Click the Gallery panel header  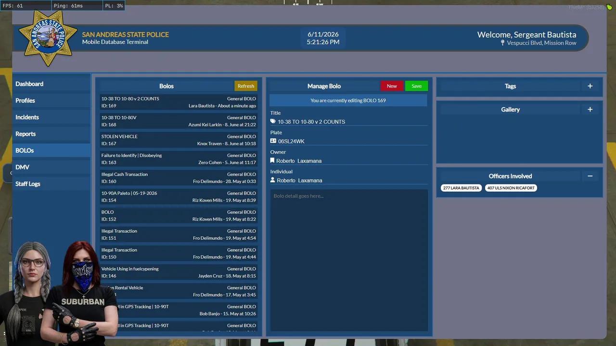pyautogui.click(x=510, y=110)
